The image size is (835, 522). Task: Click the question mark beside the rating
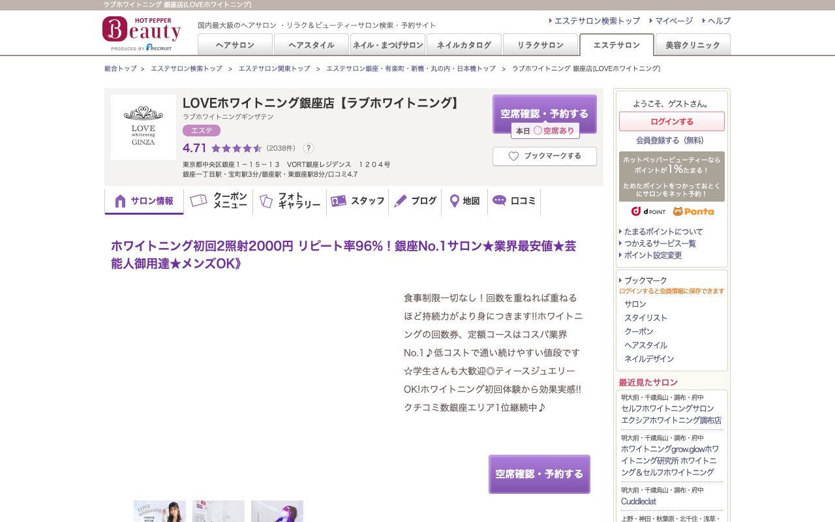[x=308, y=148]
